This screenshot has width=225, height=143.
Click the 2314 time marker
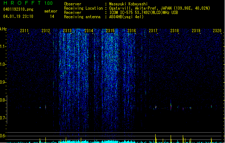89,31
